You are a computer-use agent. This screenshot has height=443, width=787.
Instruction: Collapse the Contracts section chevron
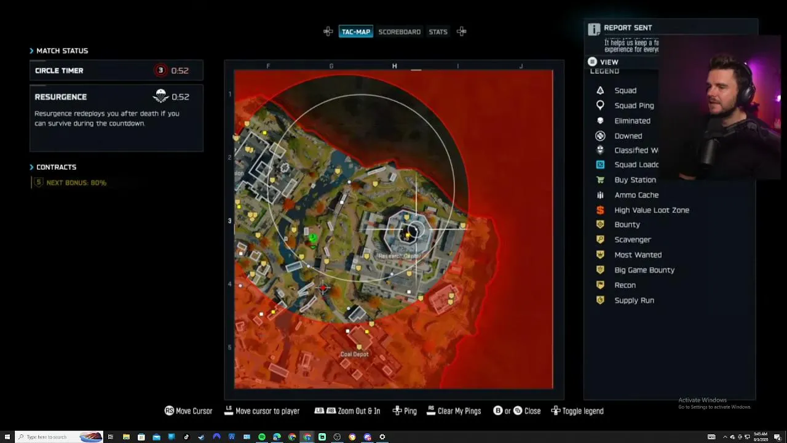31,167
